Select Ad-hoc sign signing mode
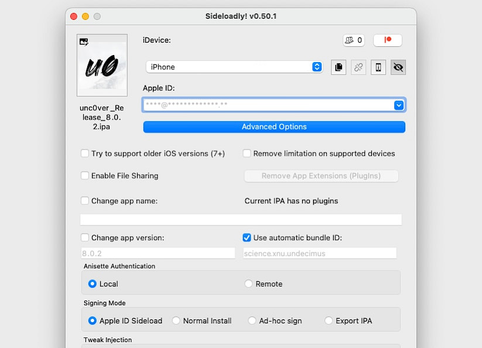Viewport: 482px width, 348px height. coord(252,320)
